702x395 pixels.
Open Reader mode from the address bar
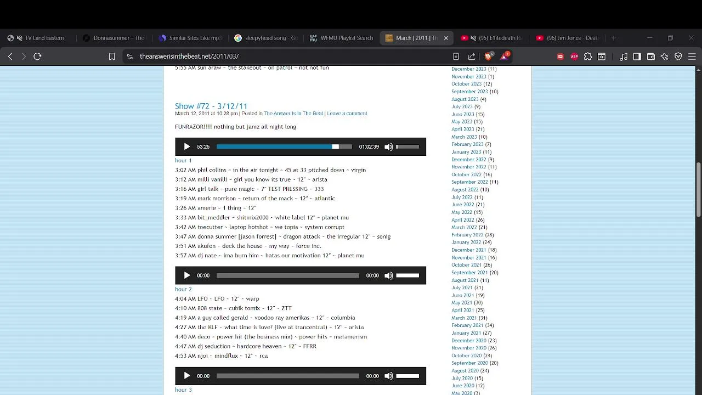[456, 57]
